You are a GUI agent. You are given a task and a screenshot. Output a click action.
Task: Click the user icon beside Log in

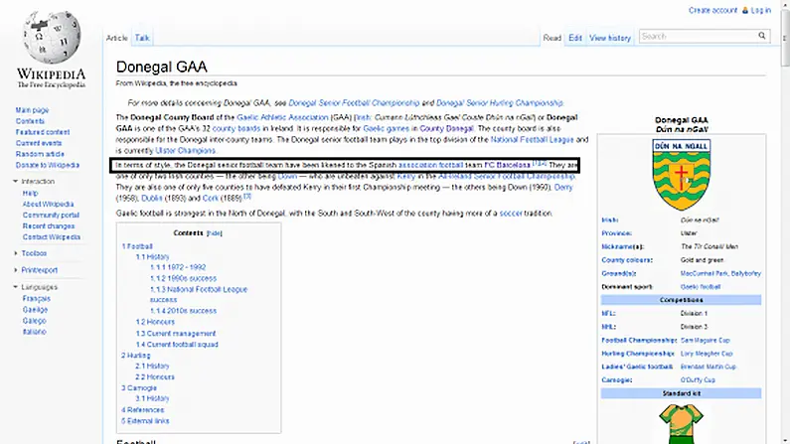(x=745, y=10)
